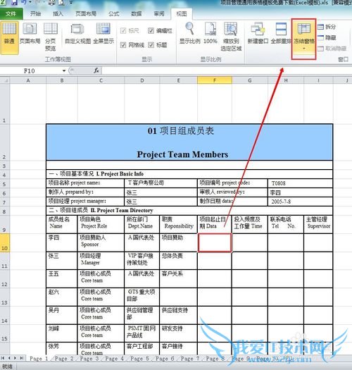
Task: Switch to Formulas (公式) ribbon tab
Action: [113, 13]
